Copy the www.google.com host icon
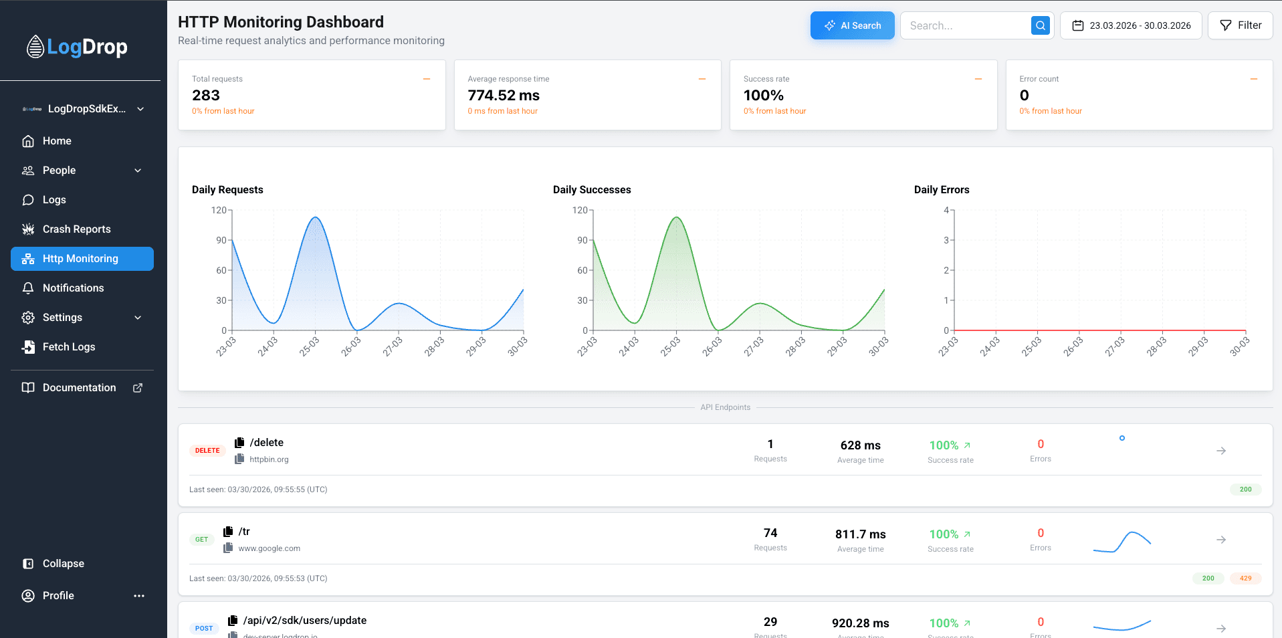 (228, 548)
